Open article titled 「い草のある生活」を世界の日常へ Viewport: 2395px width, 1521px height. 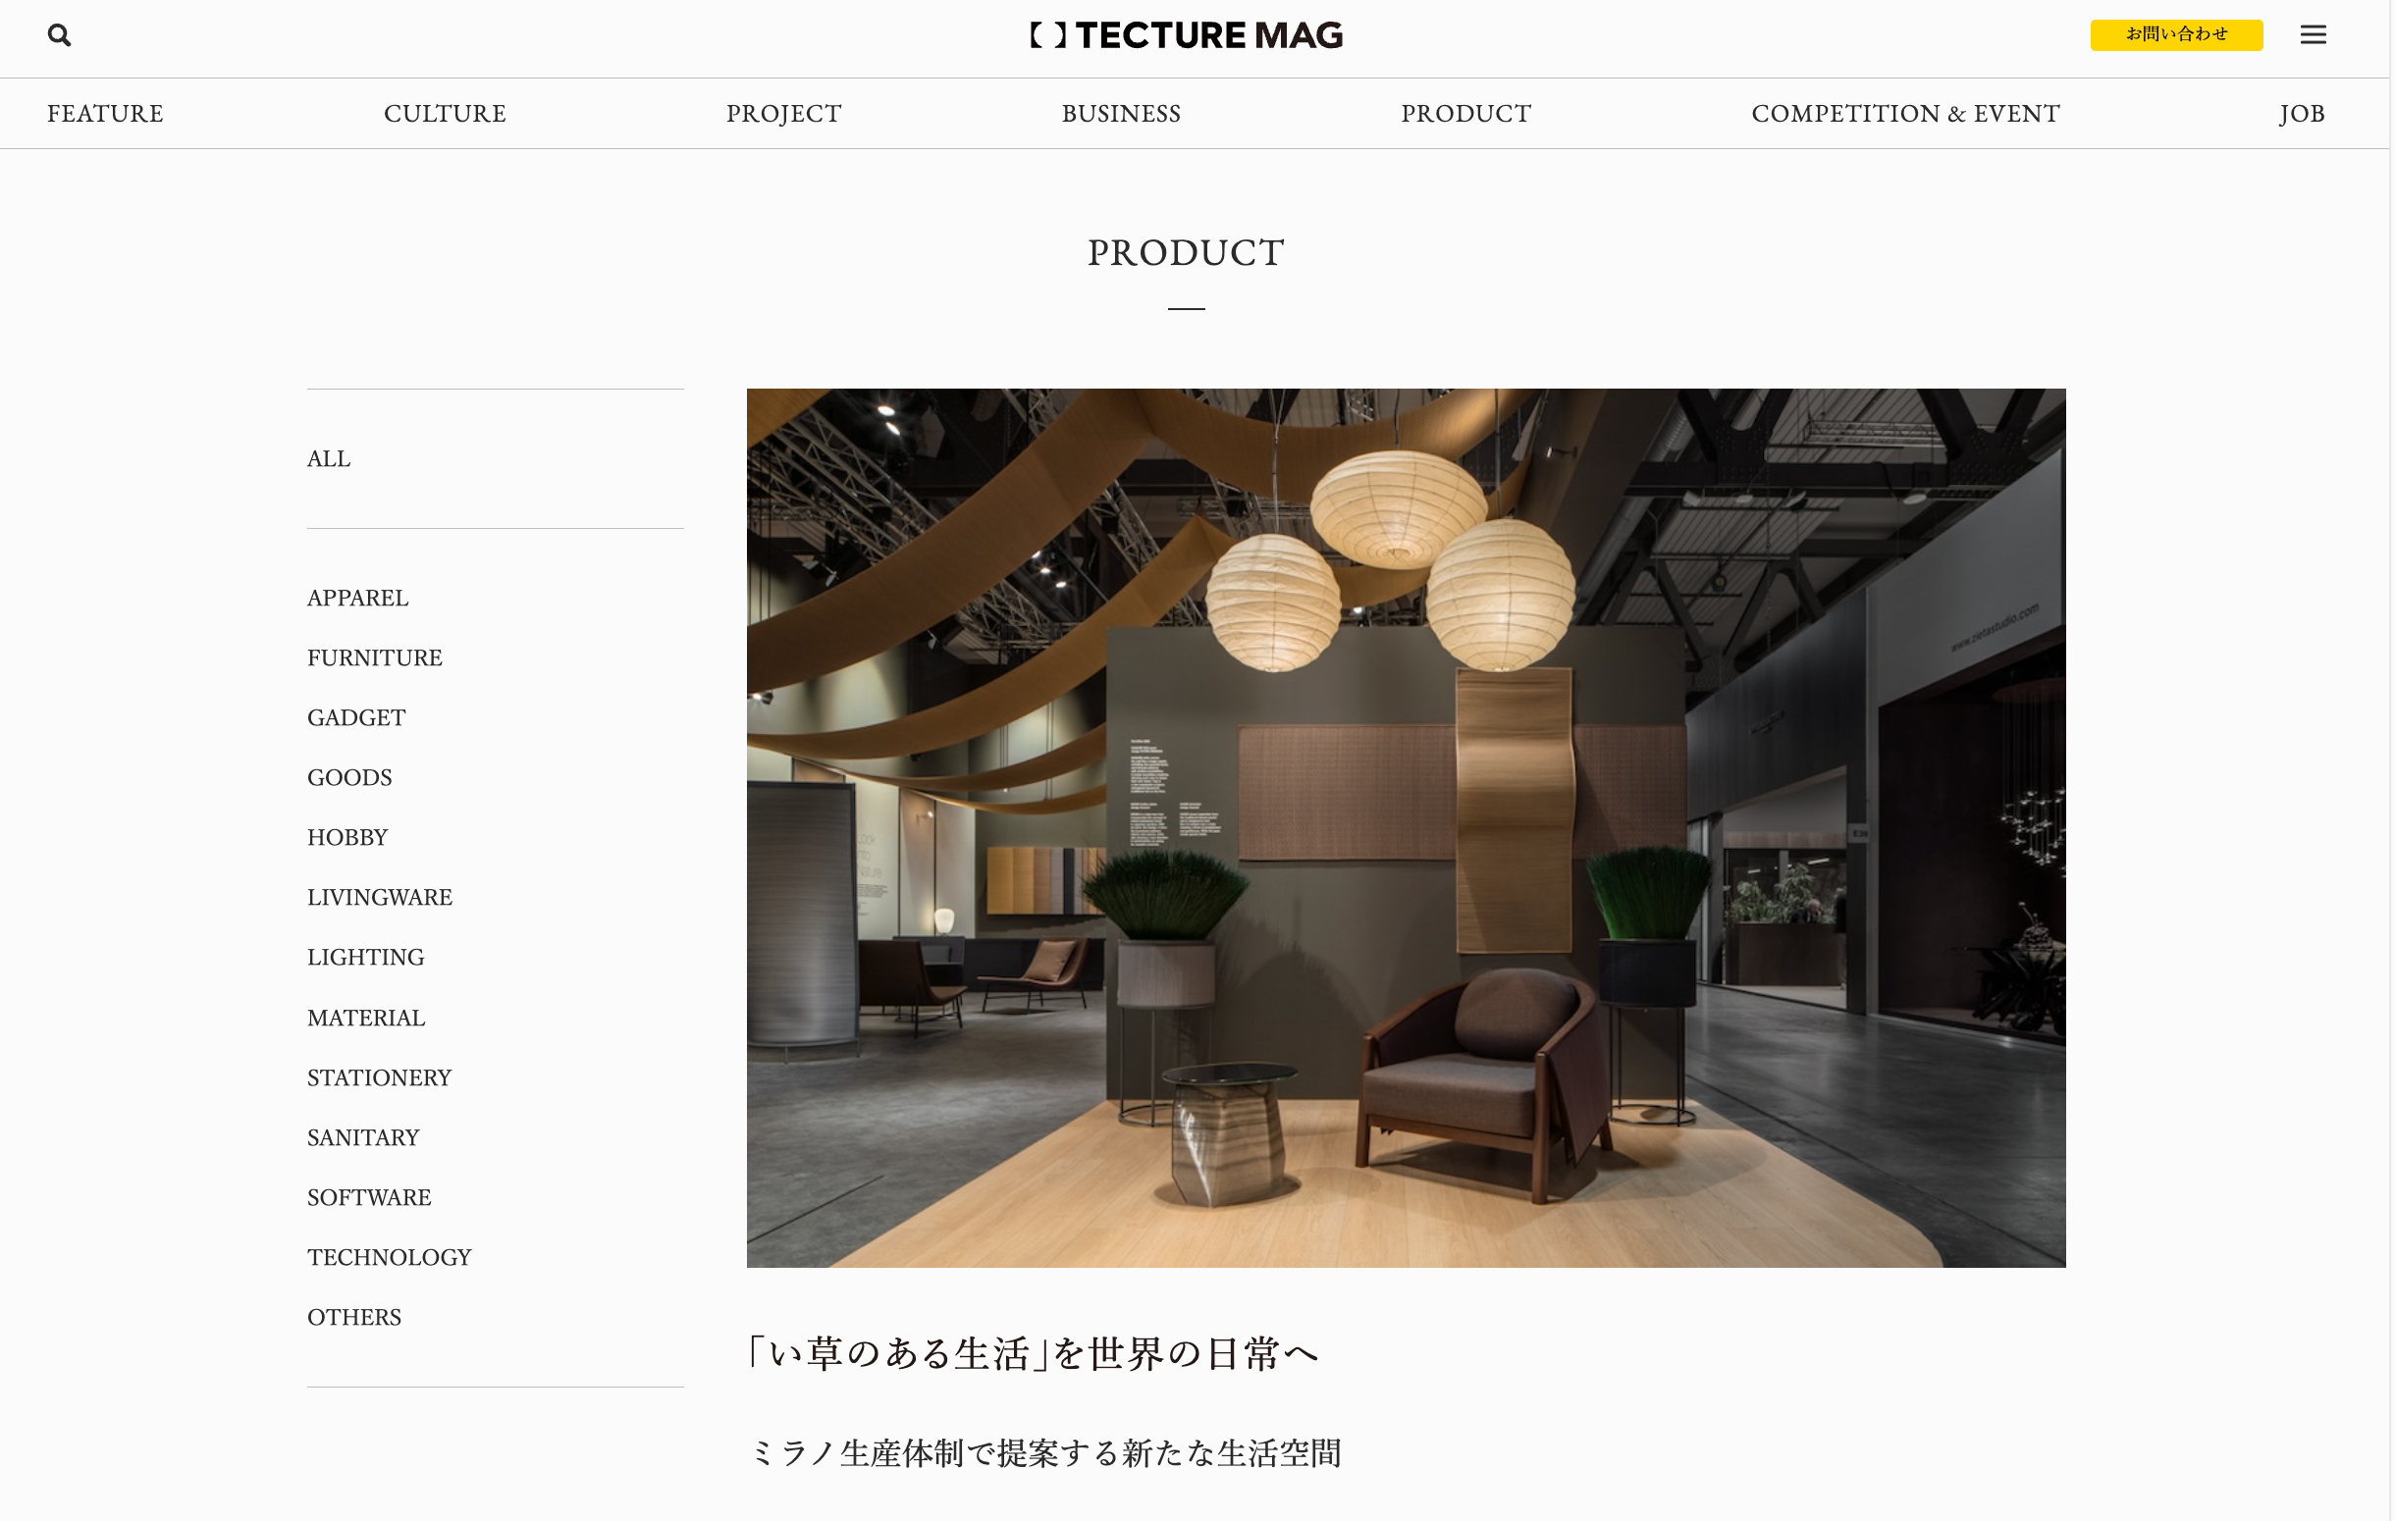[x=1034, y=1353]
